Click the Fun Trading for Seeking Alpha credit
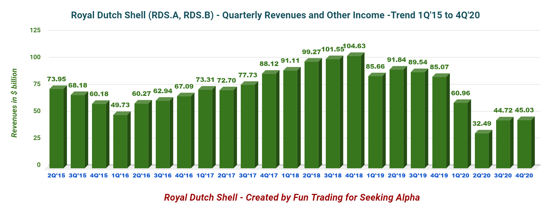 coord(292,197)
